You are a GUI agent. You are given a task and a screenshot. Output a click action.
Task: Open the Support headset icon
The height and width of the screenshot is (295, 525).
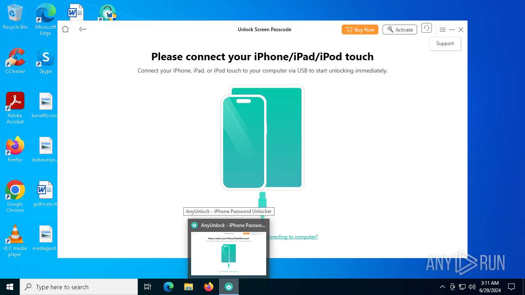pos(427,28)
